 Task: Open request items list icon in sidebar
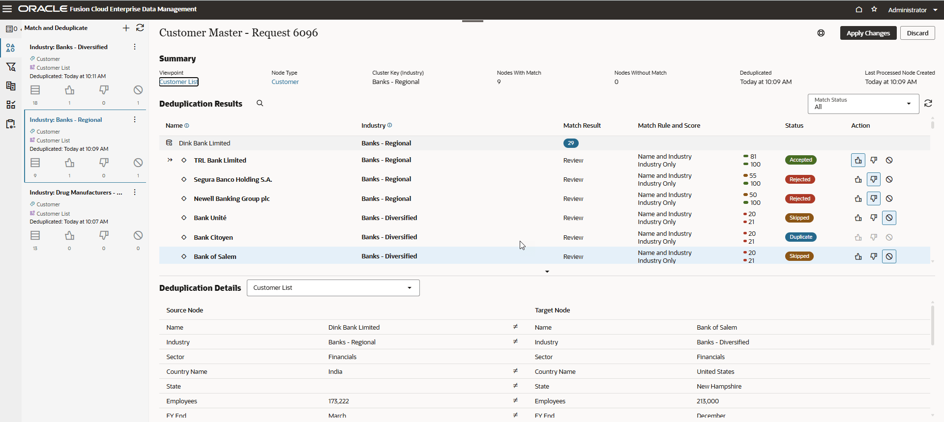point(11,28)
